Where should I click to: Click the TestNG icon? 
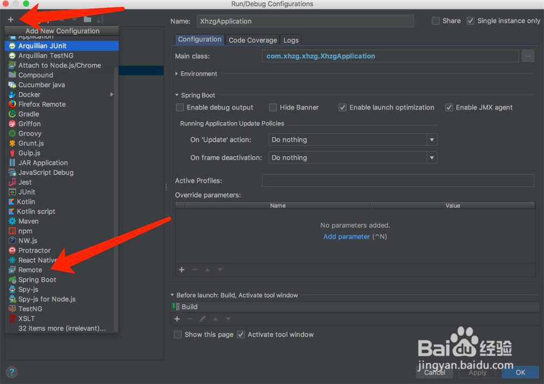12,309
